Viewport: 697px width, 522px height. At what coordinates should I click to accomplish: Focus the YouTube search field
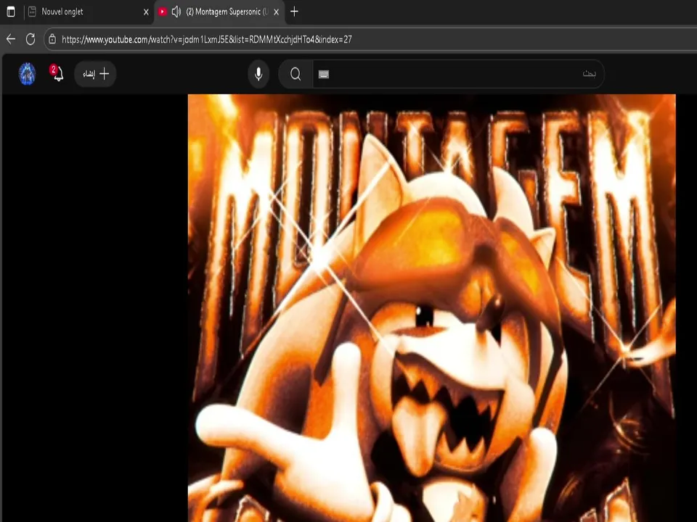[458, 74]
